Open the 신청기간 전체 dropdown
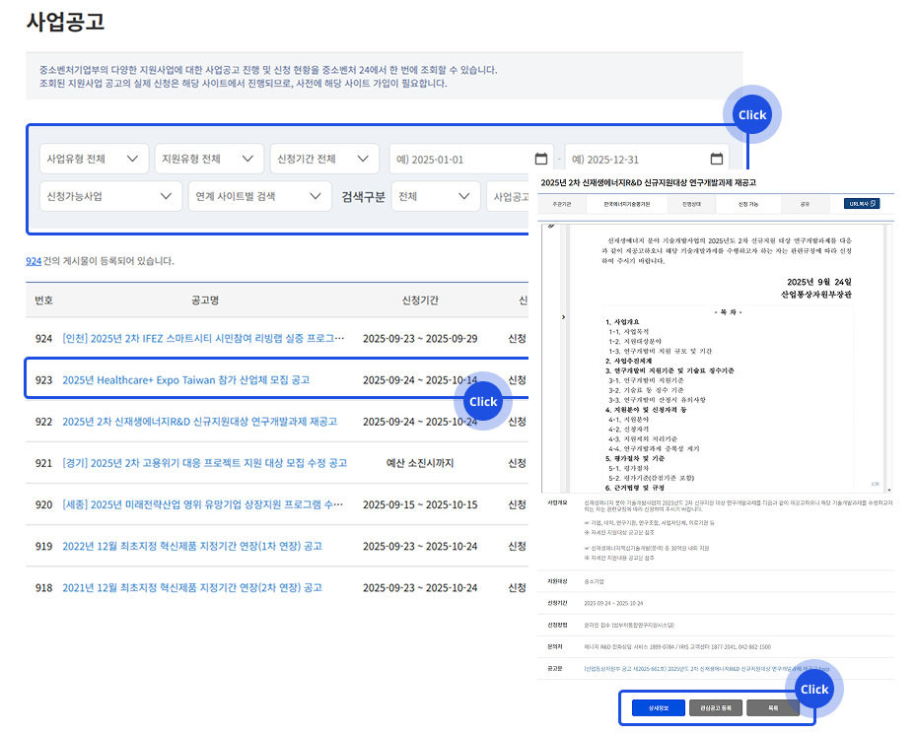Image resolution: width=916 pixels, height=733 pixels. tap(324, 159)
